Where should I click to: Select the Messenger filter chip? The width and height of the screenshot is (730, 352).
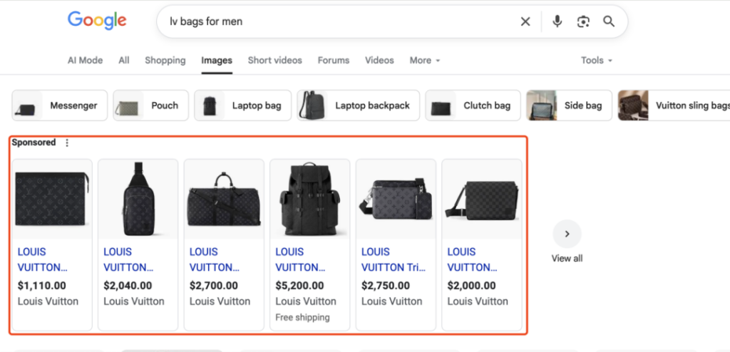(x=60, y=105)
